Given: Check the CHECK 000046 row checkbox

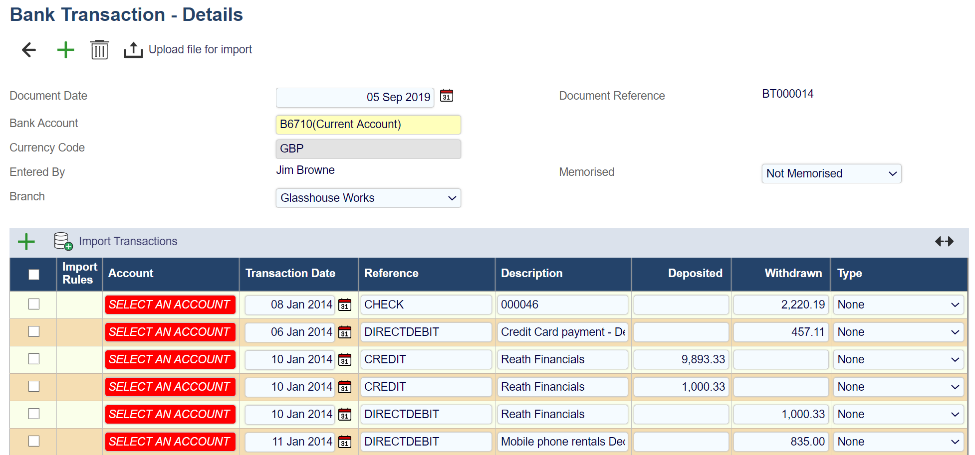Looking at the screenshot, I should [34, 304].
